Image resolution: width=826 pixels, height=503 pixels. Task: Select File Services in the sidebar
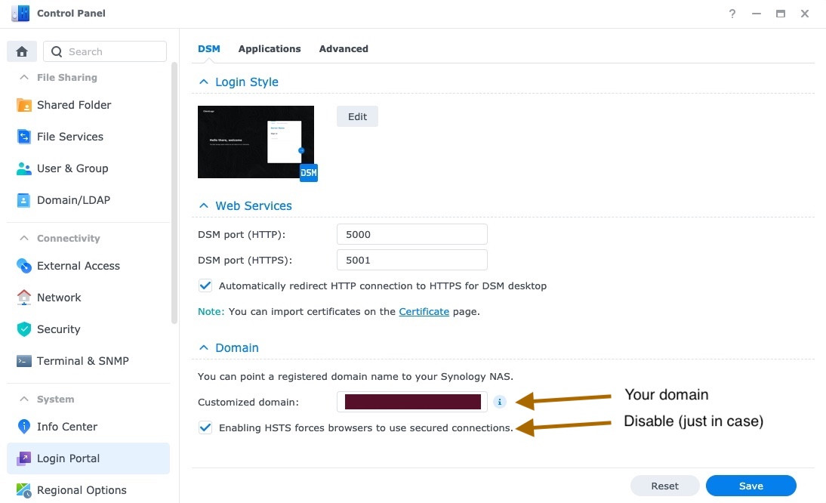coord(70,137)
